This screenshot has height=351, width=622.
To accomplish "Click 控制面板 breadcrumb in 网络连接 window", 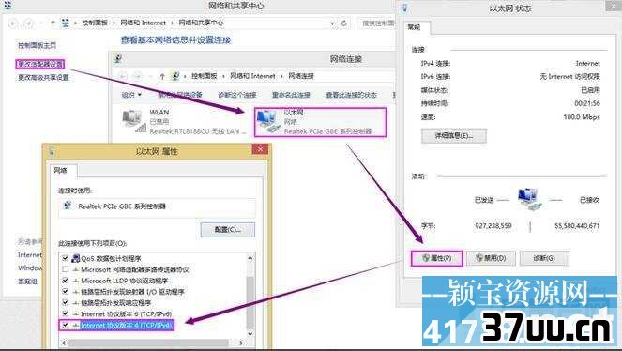I will [205, 76].
